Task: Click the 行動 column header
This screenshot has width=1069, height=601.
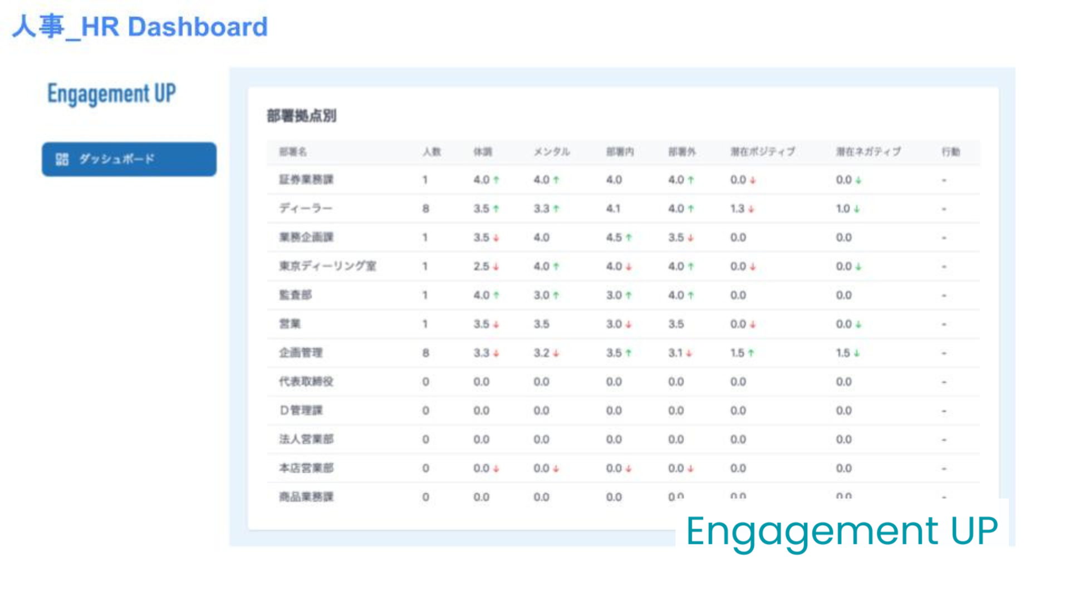Action: point(950,152)
